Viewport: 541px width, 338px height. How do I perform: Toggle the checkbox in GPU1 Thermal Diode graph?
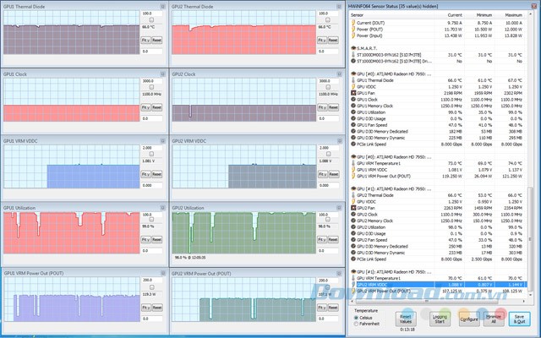click(151, 20)
